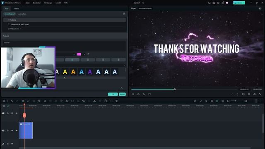Open the speed stopwatch tool

pyautogui.click(x=106, y=101)
